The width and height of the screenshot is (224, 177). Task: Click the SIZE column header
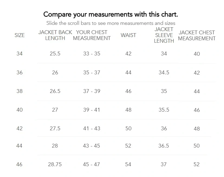20,35
